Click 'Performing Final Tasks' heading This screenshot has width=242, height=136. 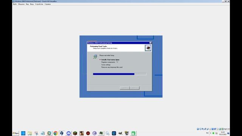pos(98,46)
